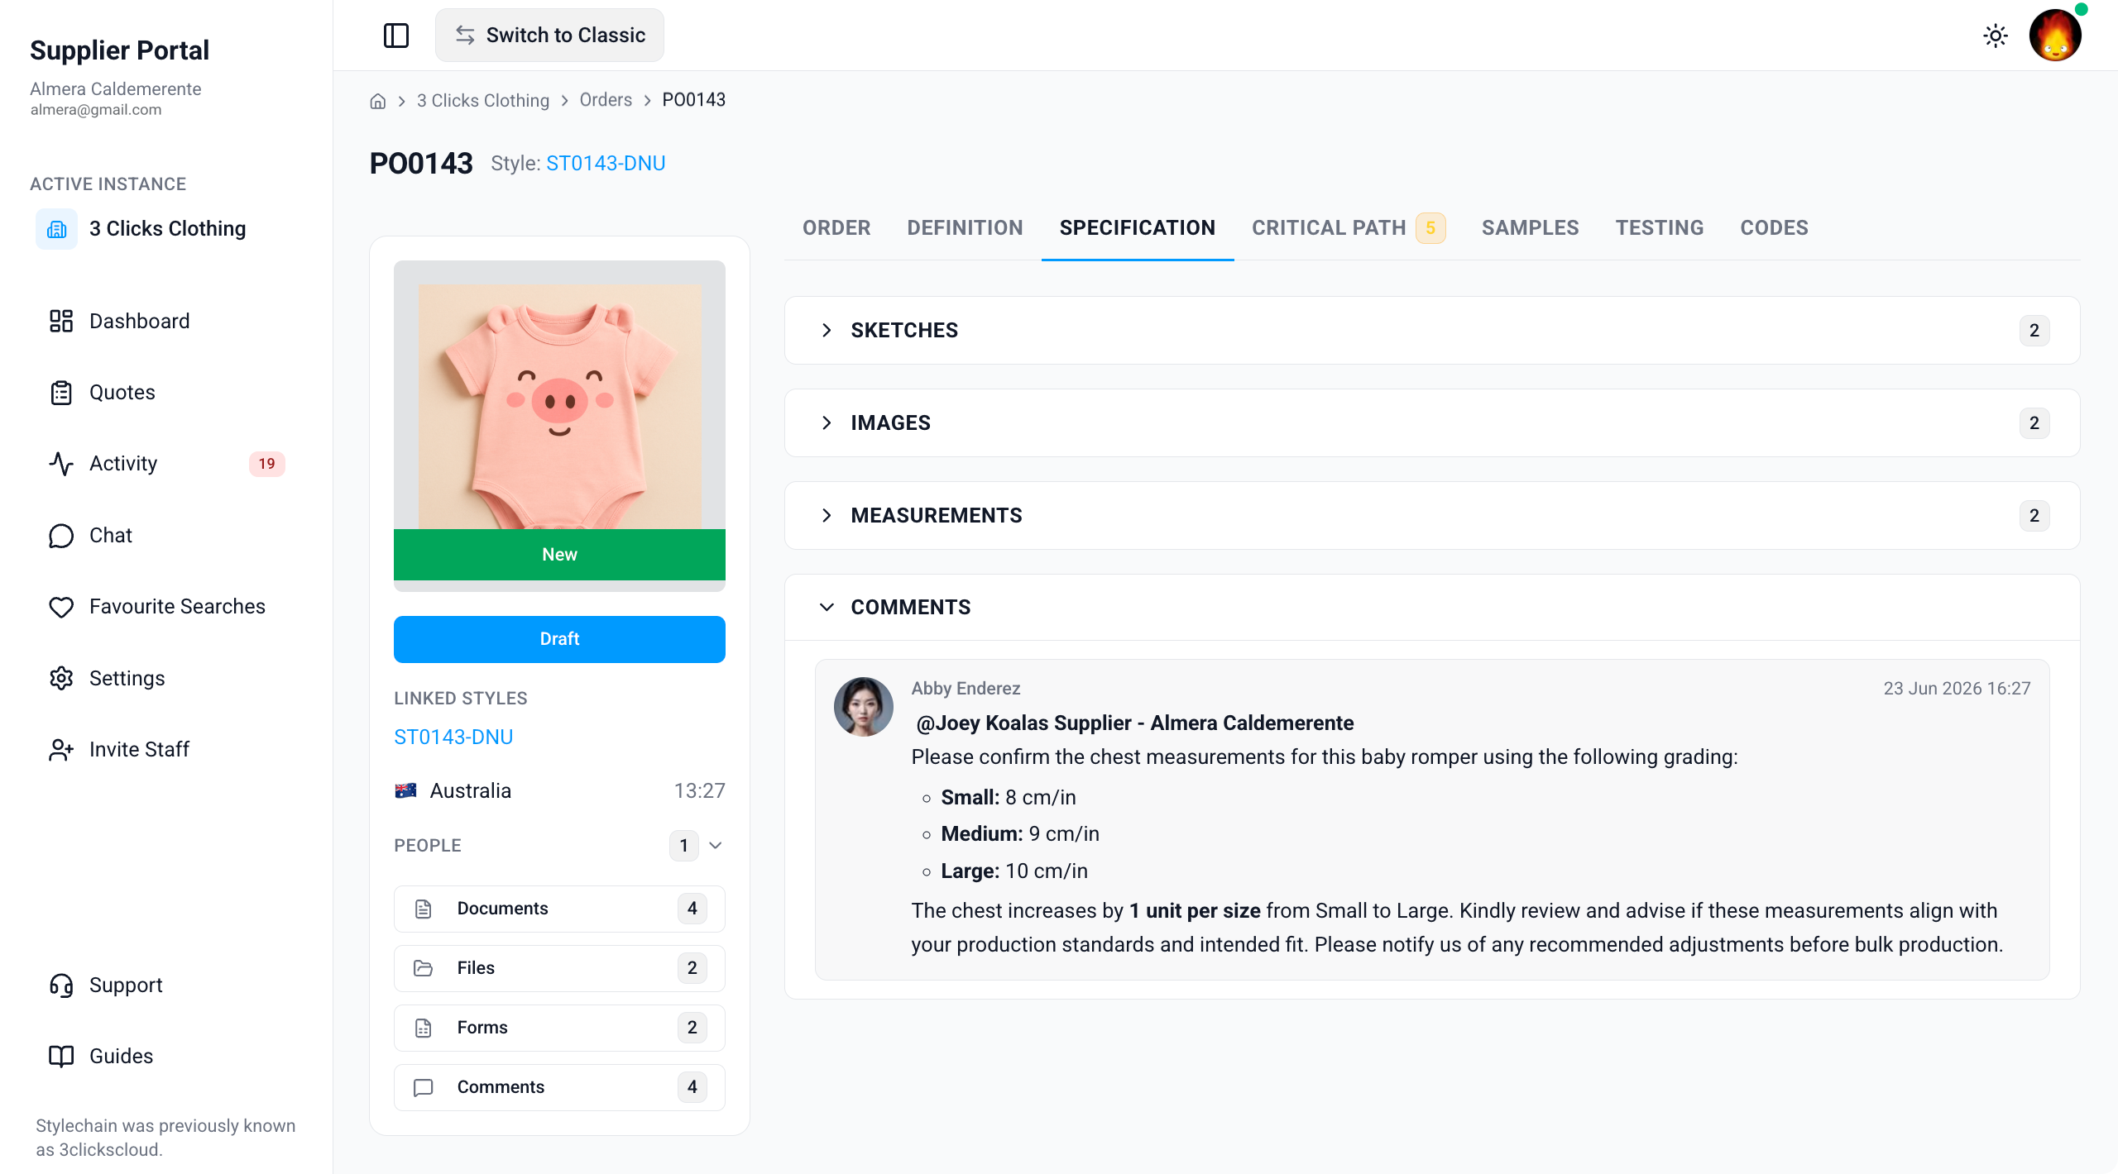Screen dimensions: 2118x1174
Task: Open Activity pulse icon in sidebar
Action: click(x=61, y=464)
